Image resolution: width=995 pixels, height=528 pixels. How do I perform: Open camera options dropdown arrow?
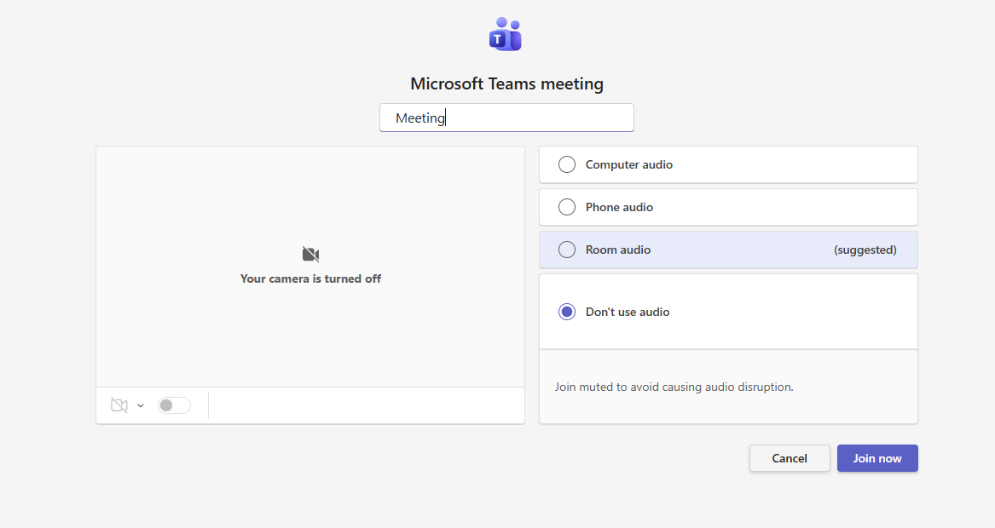pyautogui.click(x=141, y=405)
